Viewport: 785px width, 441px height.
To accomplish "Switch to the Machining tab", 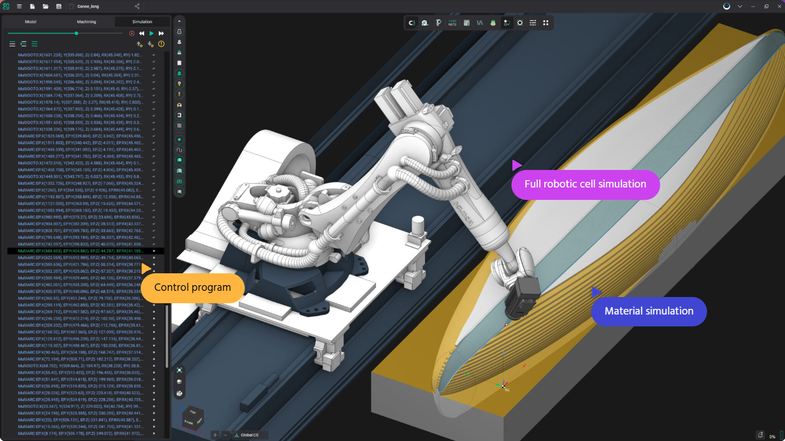I will point(86,22).
